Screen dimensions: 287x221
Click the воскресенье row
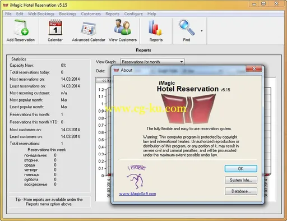coord(40,185)
